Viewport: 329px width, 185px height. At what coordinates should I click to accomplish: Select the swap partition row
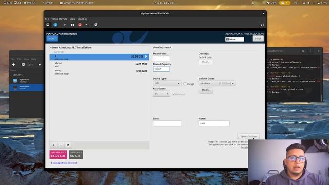coord(99,72)
